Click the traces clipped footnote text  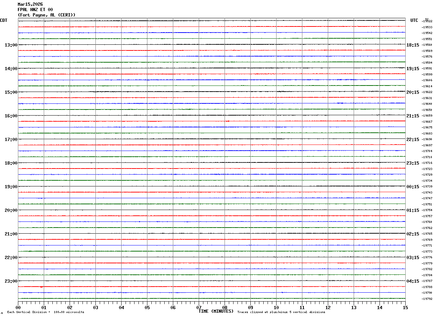pos(281,312)
